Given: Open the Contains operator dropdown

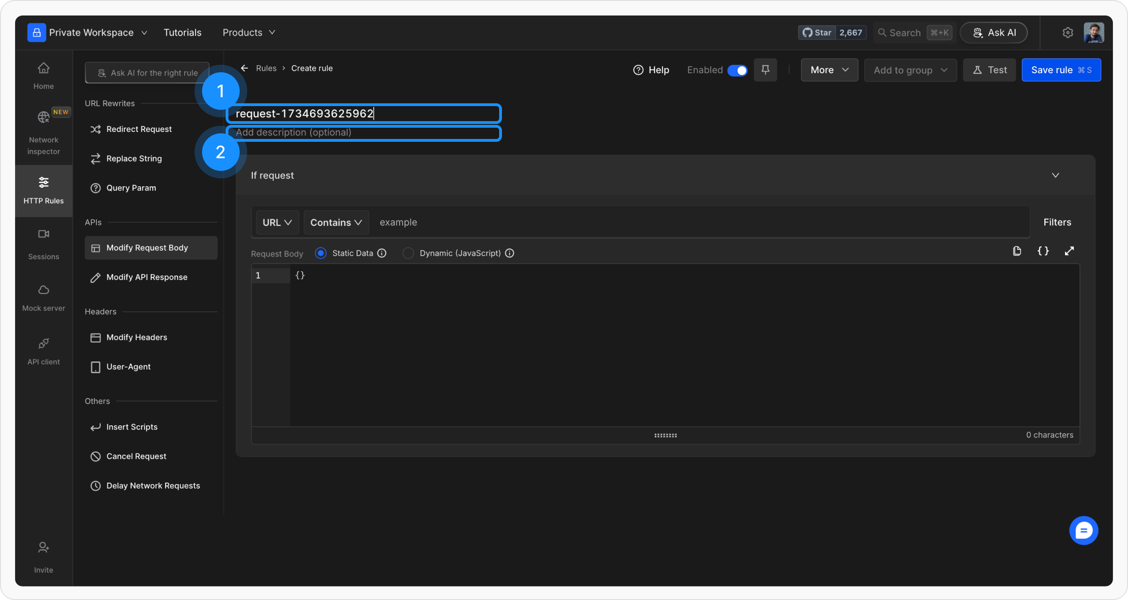Looking at the screenshot, I should 336,223.
